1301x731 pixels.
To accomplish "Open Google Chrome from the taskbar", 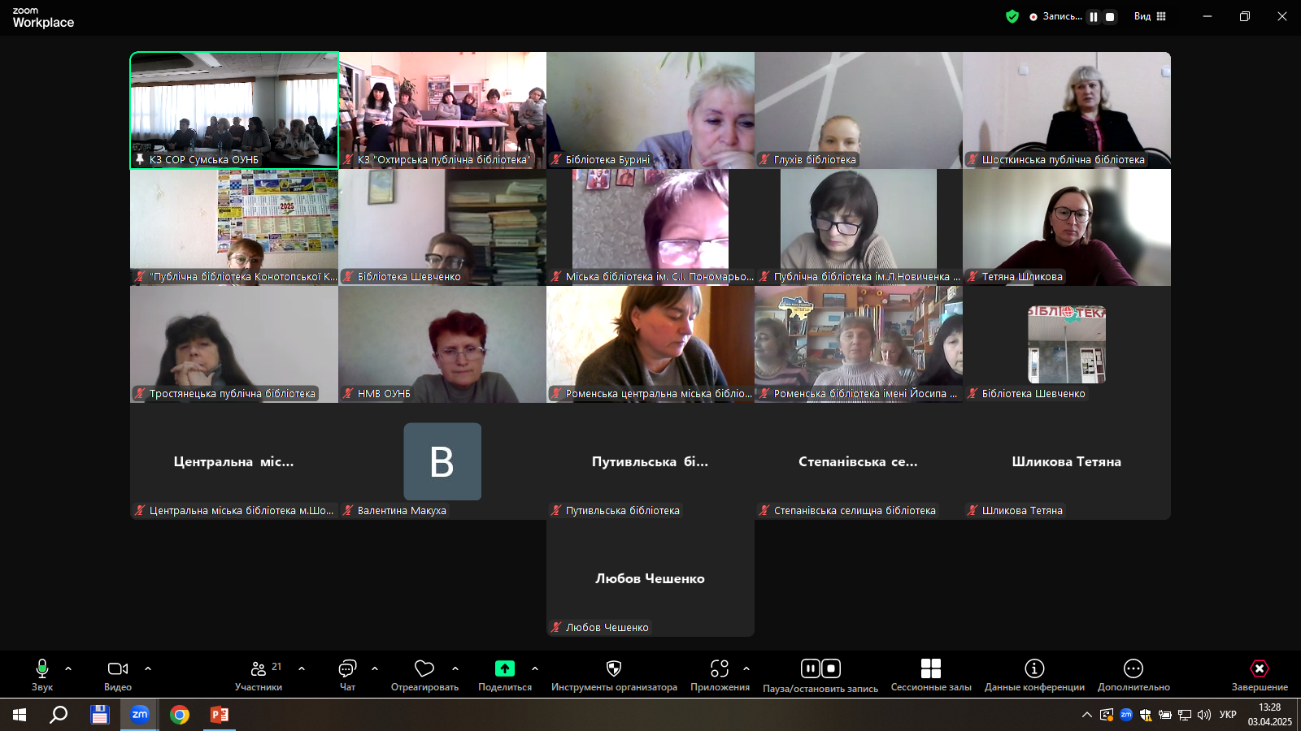I will point(180,715).
